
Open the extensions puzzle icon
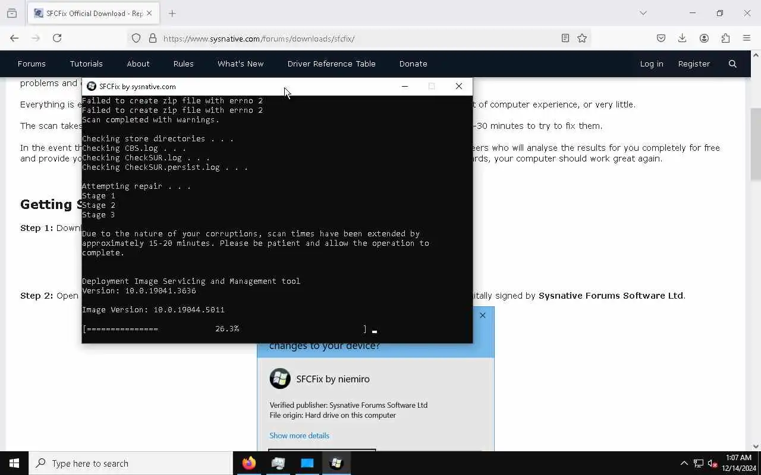(725, 38)
